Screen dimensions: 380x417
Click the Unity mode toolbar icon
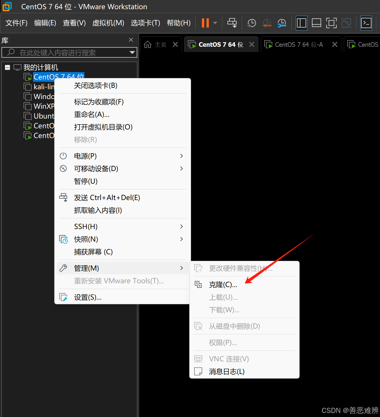(346, 23)
